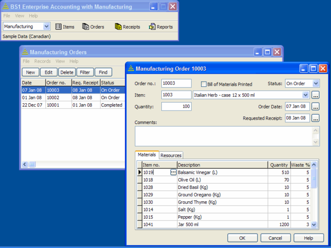
Task: Open Receipts in the BS1 toolbar
Action: pyautogui.click(x=127, y=26)
